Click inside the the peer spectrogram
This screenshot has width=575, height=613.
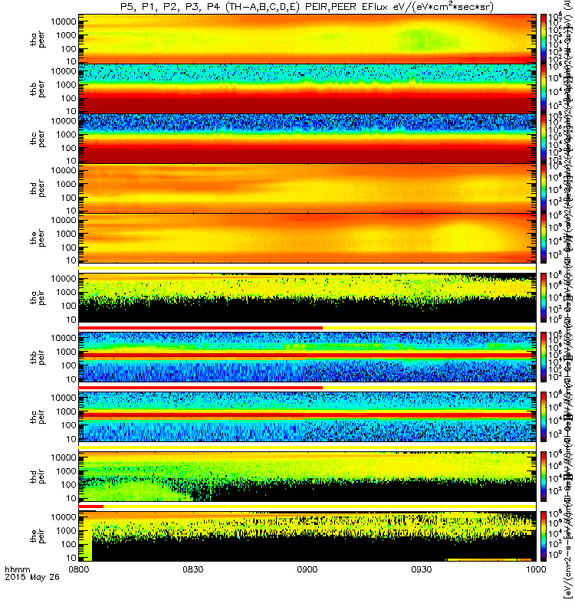[307, 238]
